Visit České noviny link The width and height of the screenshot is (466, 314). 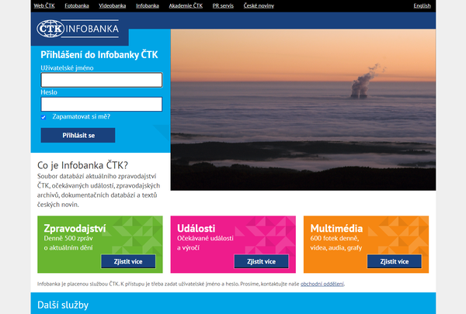pos(259,5)
